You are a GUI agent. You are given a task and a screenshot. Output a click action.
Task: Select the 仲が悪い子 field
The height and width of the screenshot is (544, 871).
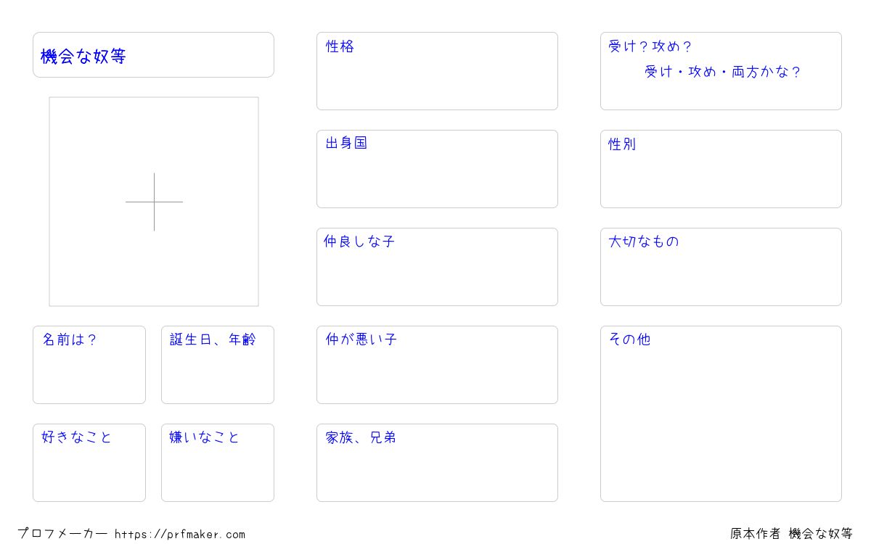(437, 365)
